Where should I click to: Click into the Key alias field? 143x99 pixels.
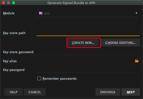(85, 61)
